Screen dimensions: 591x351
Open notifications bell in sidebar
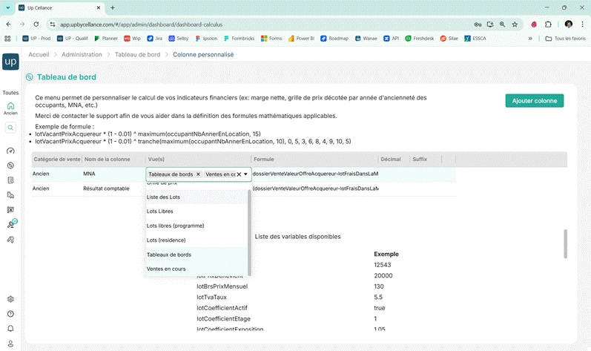point(10,329)
